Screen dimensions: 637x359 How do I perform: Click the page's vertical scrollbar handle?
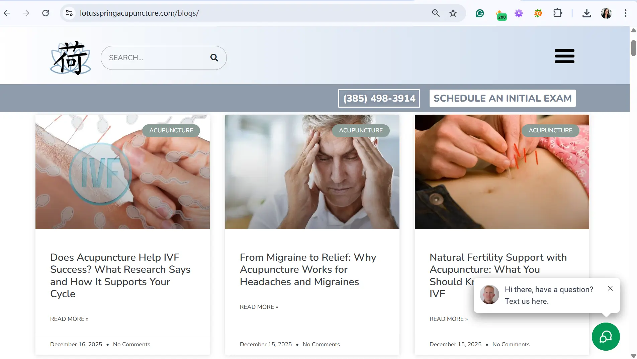point(633,48)
